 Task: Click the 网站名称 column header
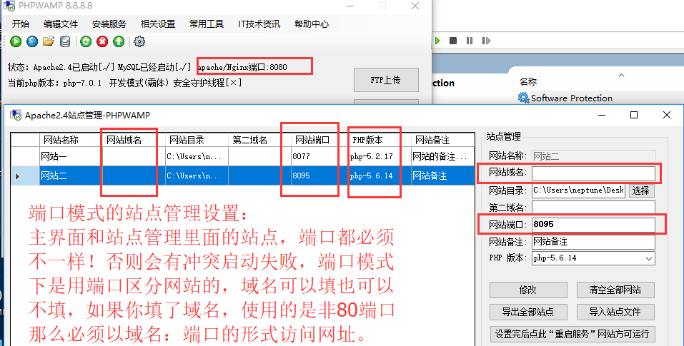pyautogui.click(x=71, y=140)
